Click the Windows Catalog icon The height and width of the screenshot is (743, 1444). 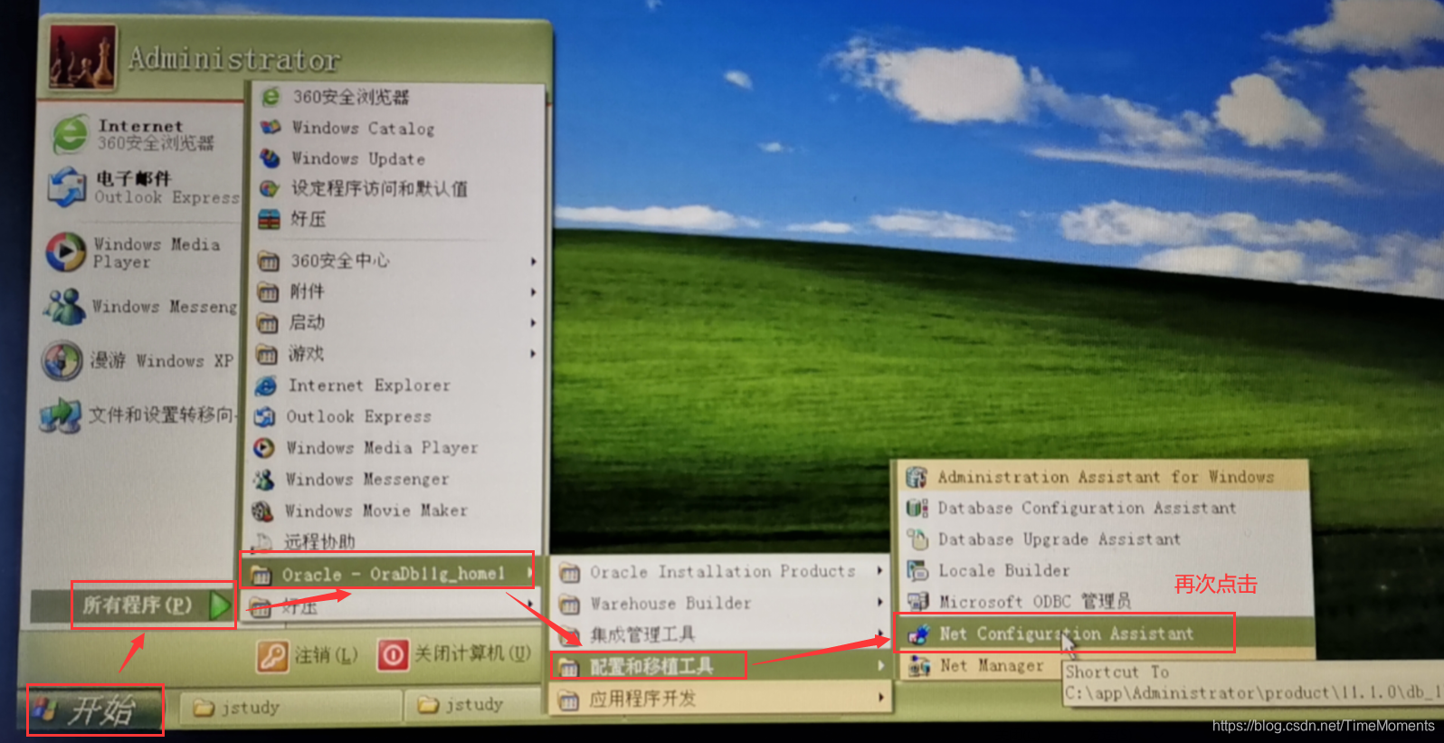coord(271,128)
